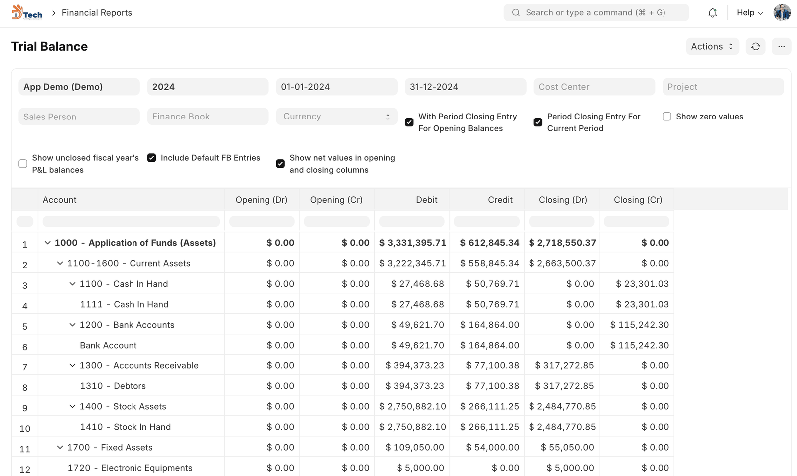The image size is (797, 476).
Task: Collapse the 1200 Bank Accounts group
Action: tap(72, 325)
